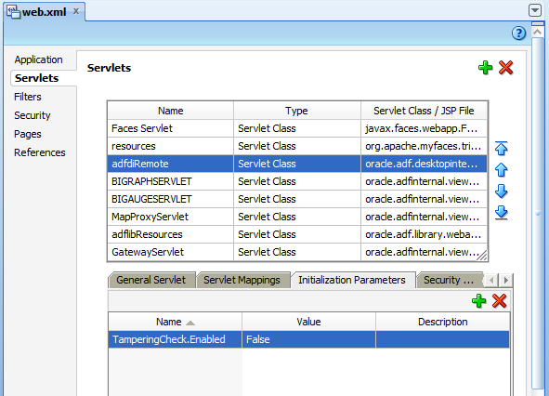Open help with the question mark icon
The width and height of the screenshot is (549, 396).
click(x=518, y=33)
